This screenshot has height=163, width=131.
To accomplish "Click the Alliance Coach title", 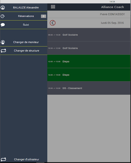I will click(112, 7).
